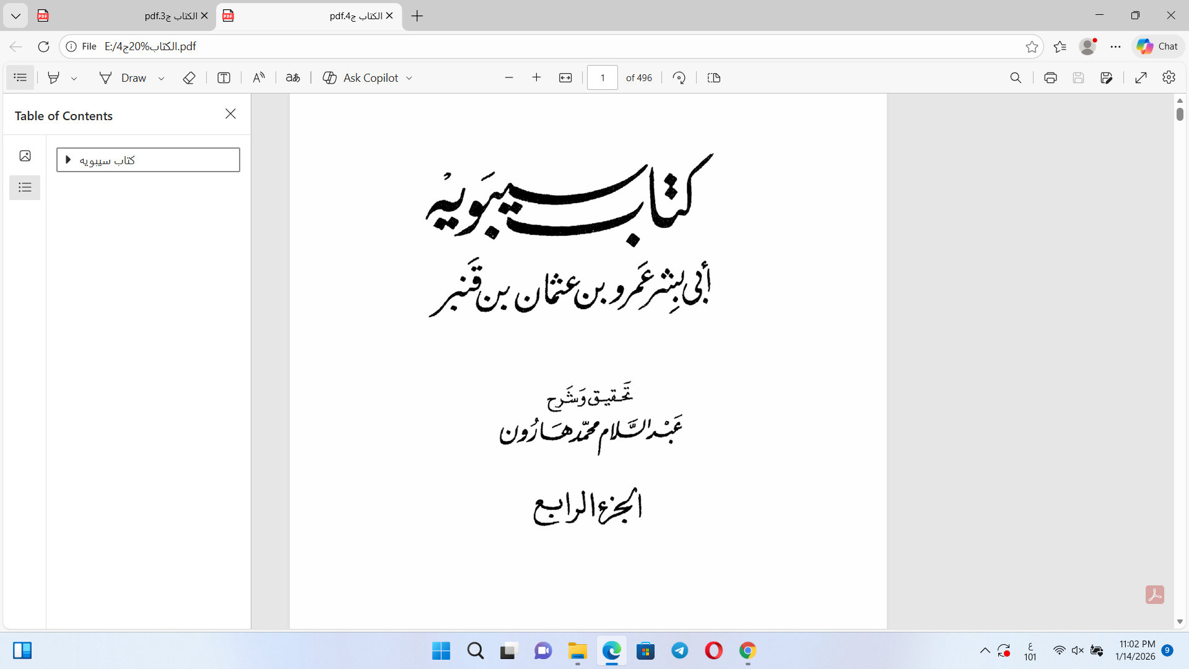Close the الكتاب ج4.pdf tab
The width and height of the screenshot is (1189, 669).
click(390, 16)
